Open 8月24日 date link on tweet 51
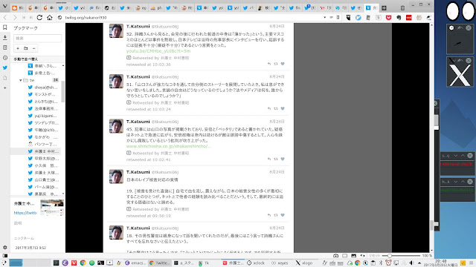Screen dimensions: 476x267 [277, 77]
